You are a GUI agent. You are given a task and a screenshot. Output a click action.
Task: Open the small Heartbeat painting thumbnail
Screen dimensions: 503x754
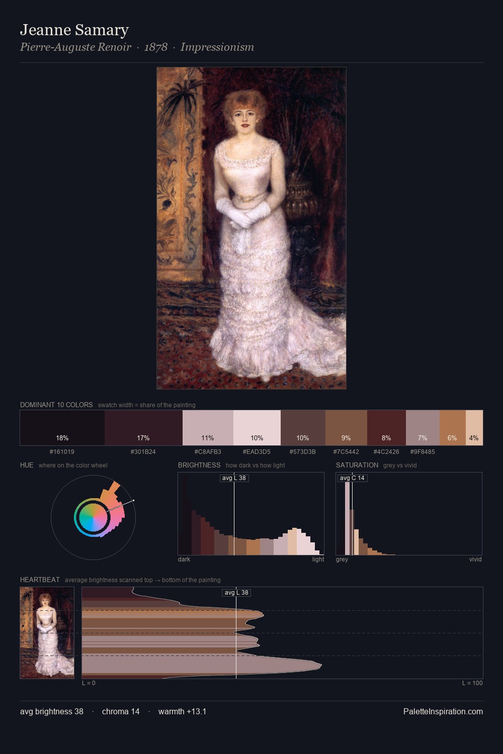click(x=47, y=633)
